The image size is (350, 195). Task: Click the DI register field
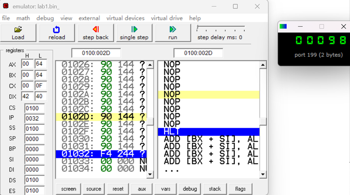34,170
